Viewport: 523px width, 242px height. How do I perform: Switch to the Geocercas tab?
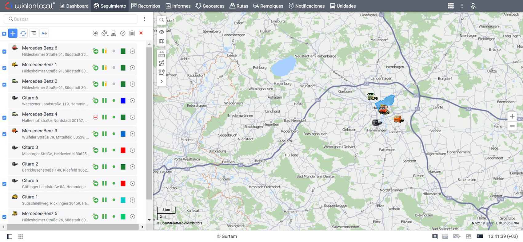(x=210, y=6)
